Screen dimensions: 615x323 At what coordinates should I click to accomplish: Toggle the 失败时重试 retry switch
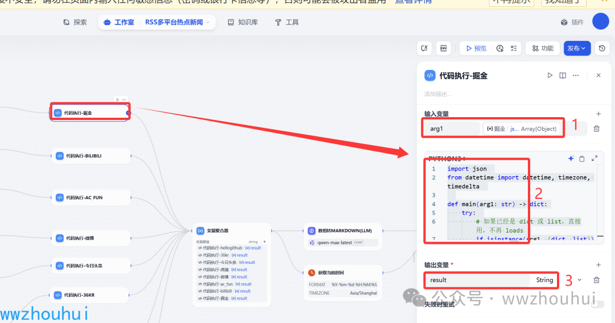click(x=598, y=304)
